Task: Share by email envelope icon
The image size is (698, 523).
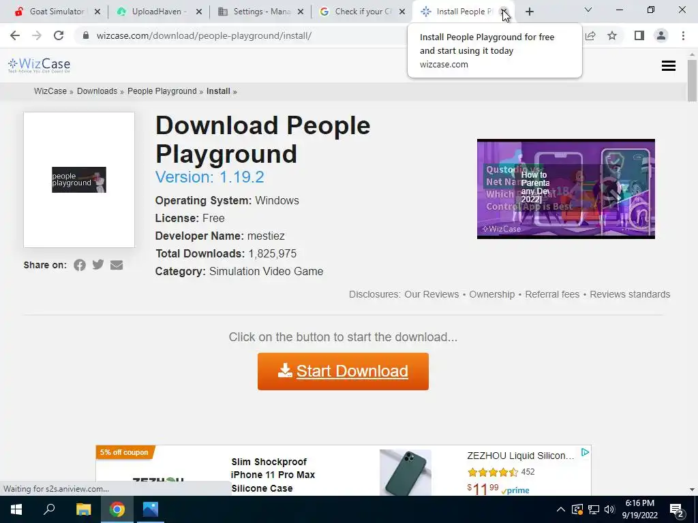Action: pos(117,265)
